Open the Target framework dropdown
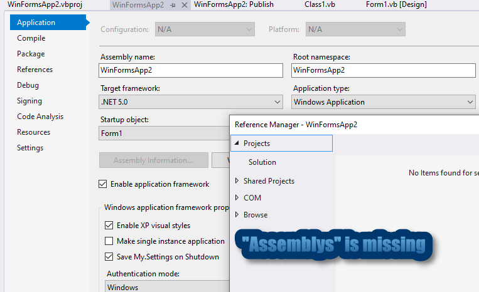This screenshot has width=479, height=292. [191, 102]
